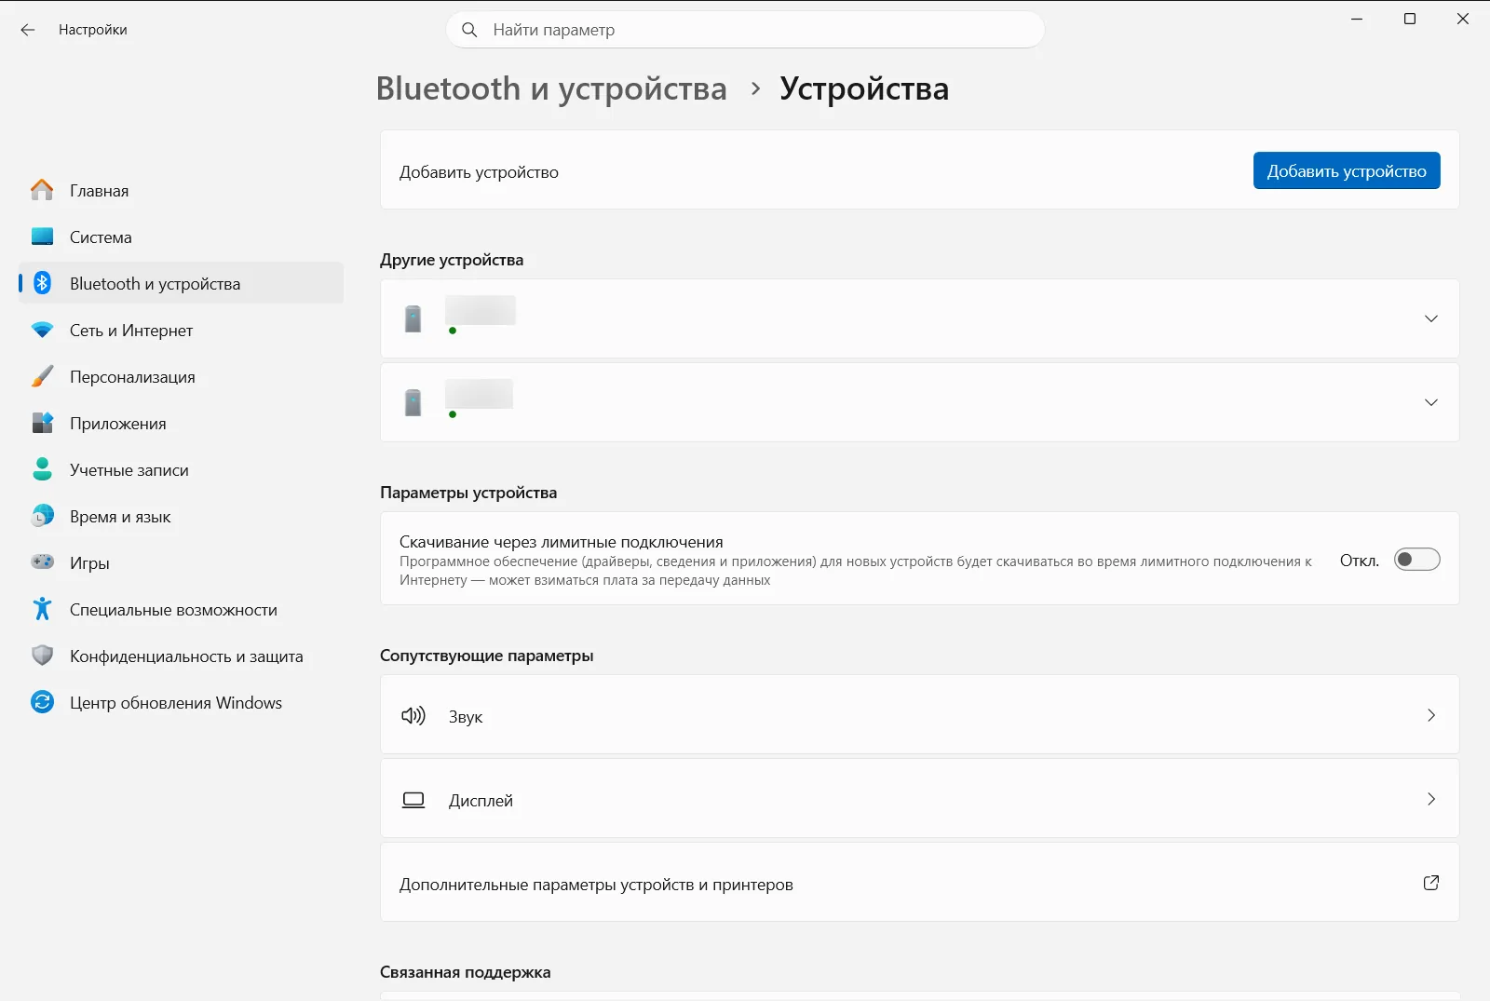Open Персонализация settings section
The width and height of the screenshot is (1490, 1001).
(x=182, y=376)
